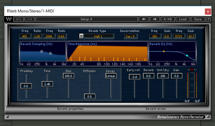Click the Predelay slider handle showing 0.0
215x126 pixels.
point(26,86)
